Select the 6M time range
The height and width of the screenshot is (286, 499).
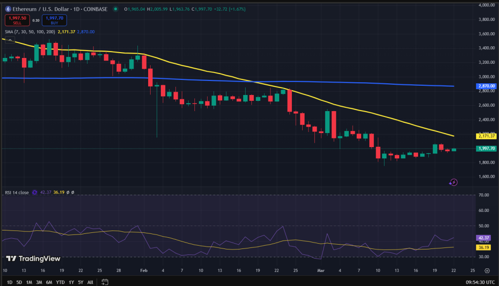point(49,282)
